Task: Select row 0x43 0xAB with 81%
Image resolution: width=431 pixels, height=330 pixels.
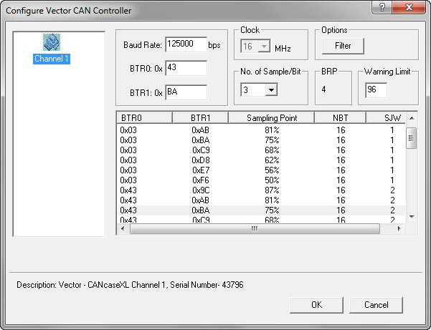Action: pos(261,200)
